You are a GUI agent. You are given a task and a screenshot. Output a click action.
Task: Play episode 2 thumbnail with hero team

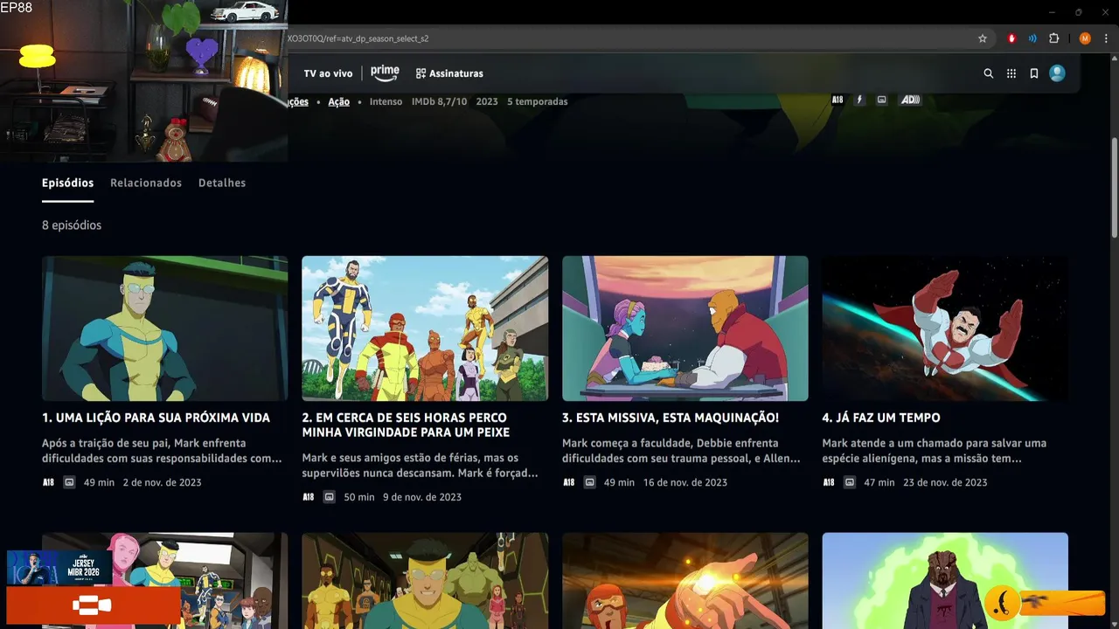[x=425, y=328]
